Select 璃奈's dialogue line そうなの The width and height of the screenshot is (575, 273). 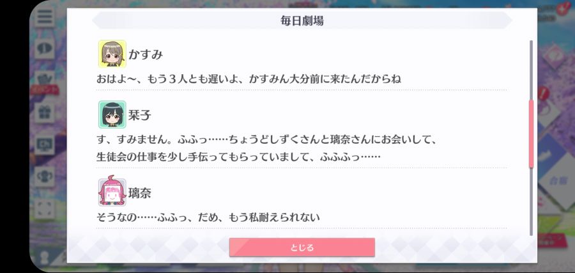point(208,217)
